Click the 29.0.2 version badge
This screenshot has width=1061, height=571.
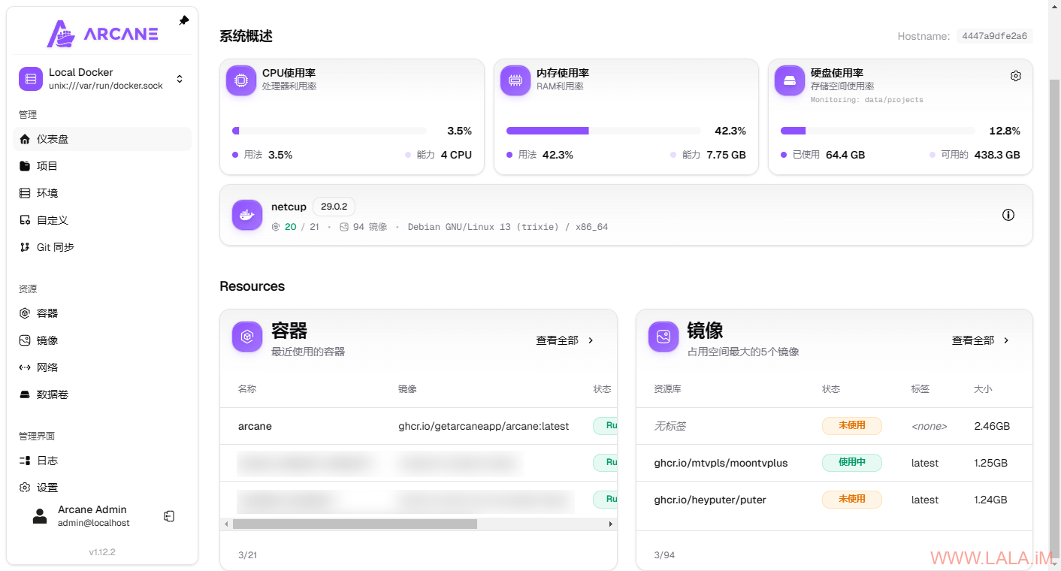[x=334, y=207]
